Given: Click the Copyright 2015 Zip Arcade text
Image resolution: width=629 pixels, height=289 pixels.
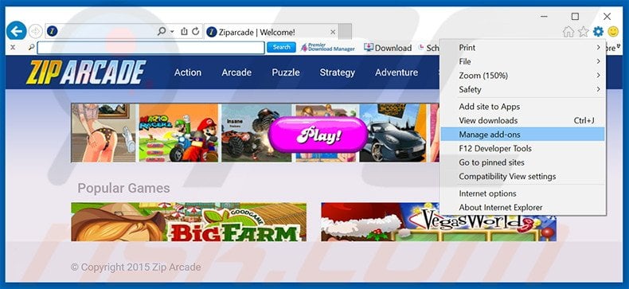Looking at the screenshot, I should pos(136,267).
